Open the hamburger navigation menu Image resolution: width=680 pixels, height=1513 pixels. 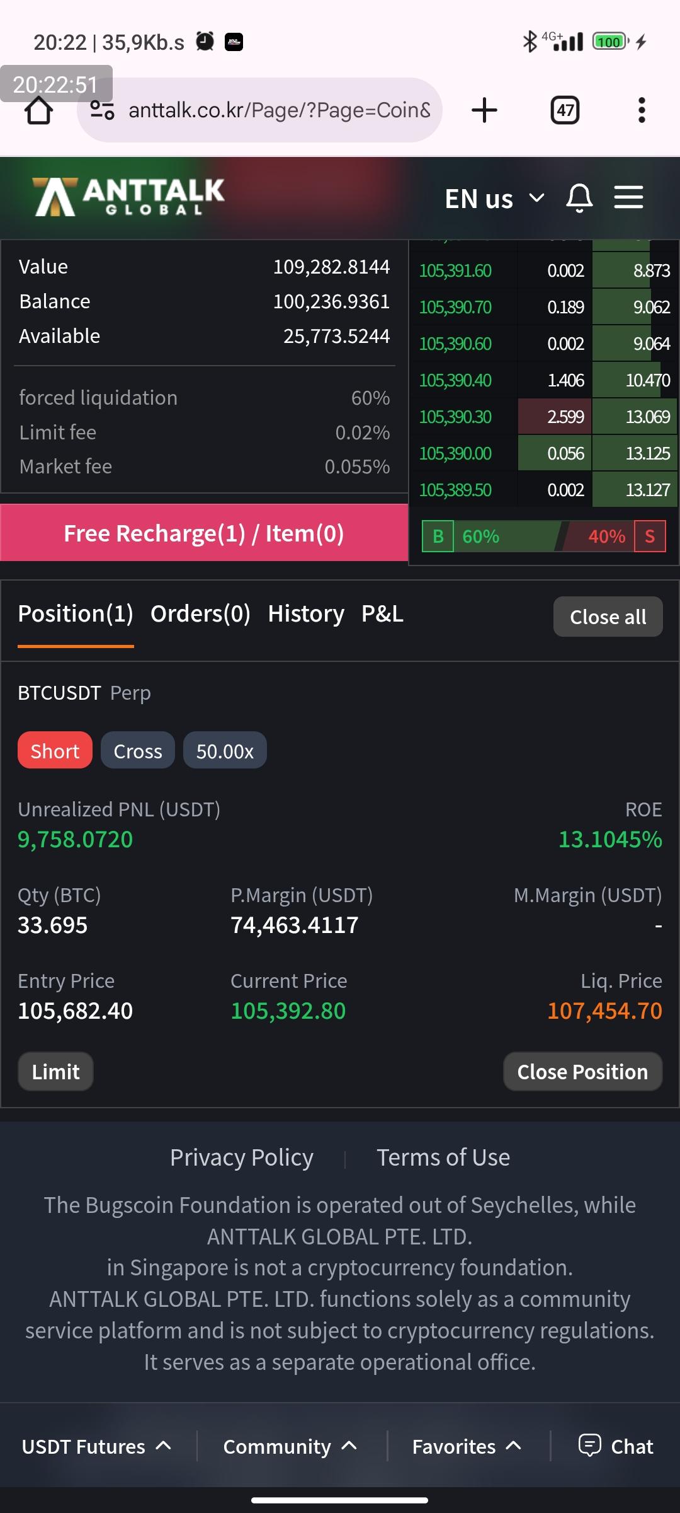point(628,197)
